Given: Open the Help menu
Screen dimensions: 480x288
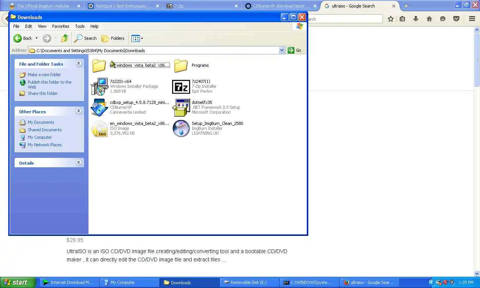Looking at the screenshot, I should point(94,26).
